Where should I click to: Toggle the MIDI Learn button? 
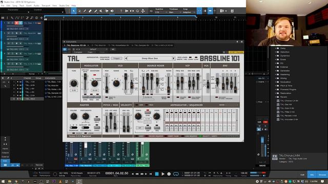click(190, 57)
